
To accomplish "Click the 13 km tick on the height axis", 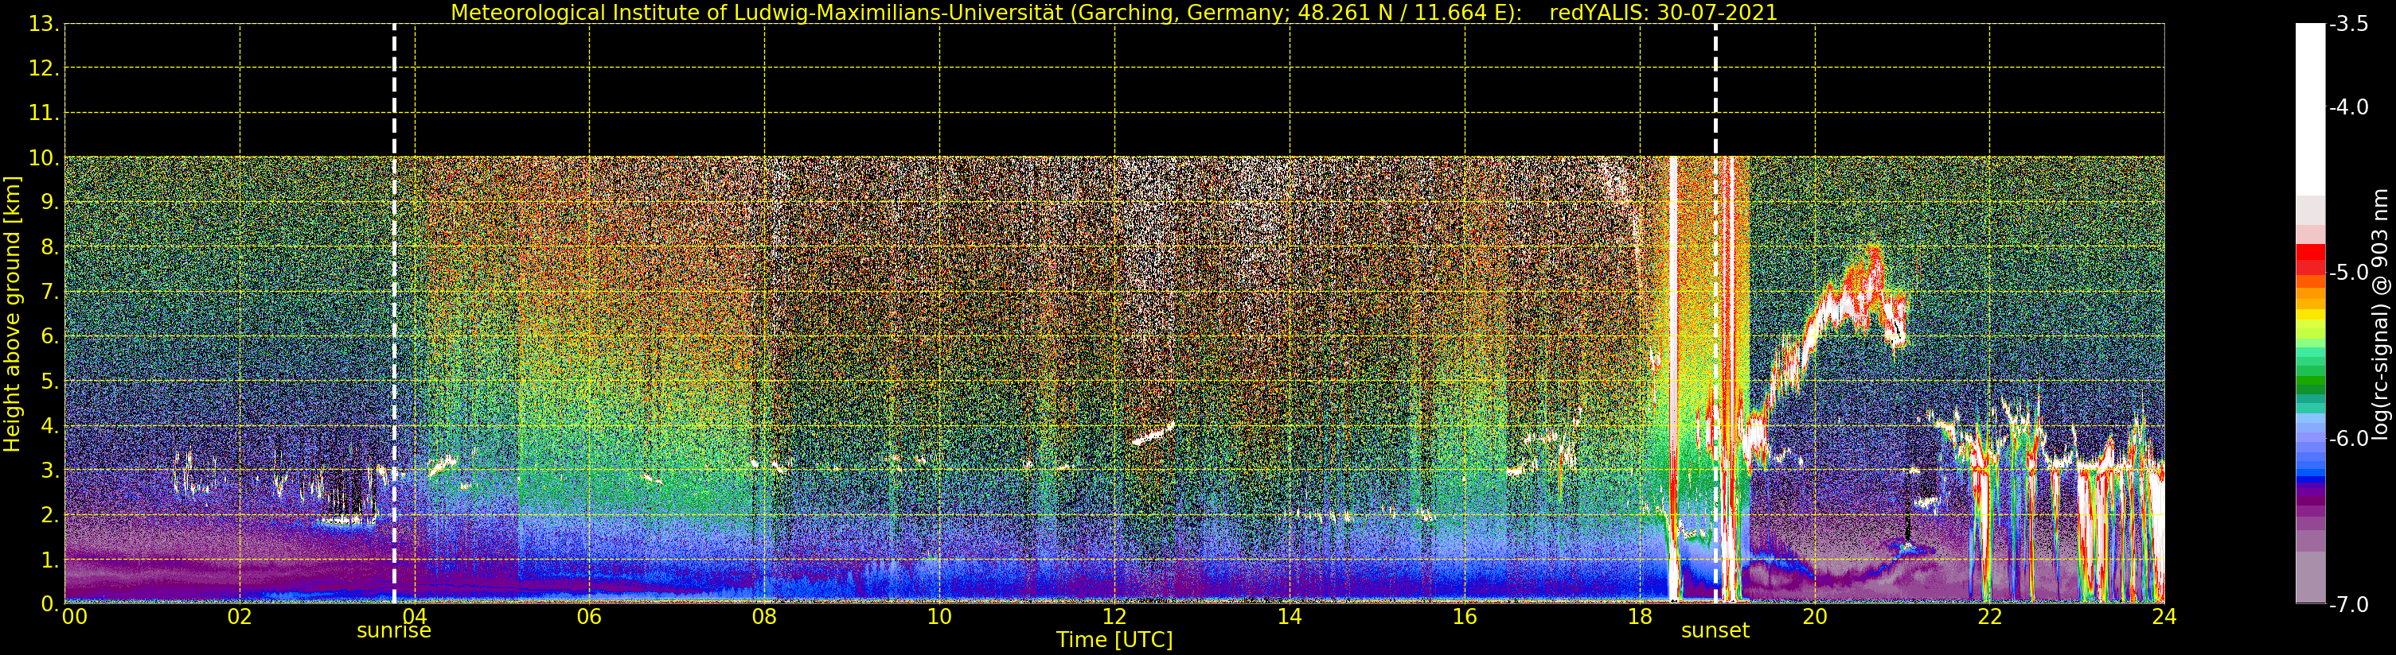I will 44,24.
